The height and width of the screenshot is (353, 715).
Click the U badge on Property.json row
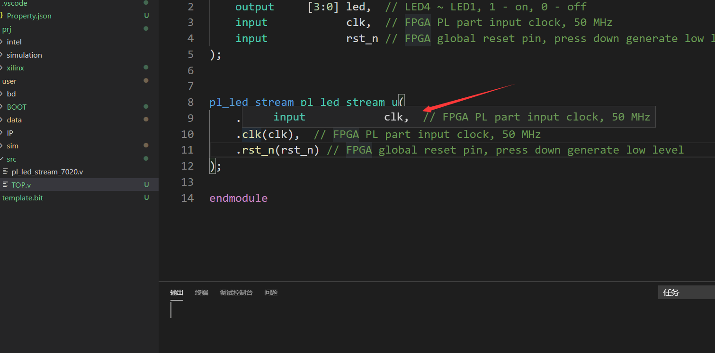[146, 16]
